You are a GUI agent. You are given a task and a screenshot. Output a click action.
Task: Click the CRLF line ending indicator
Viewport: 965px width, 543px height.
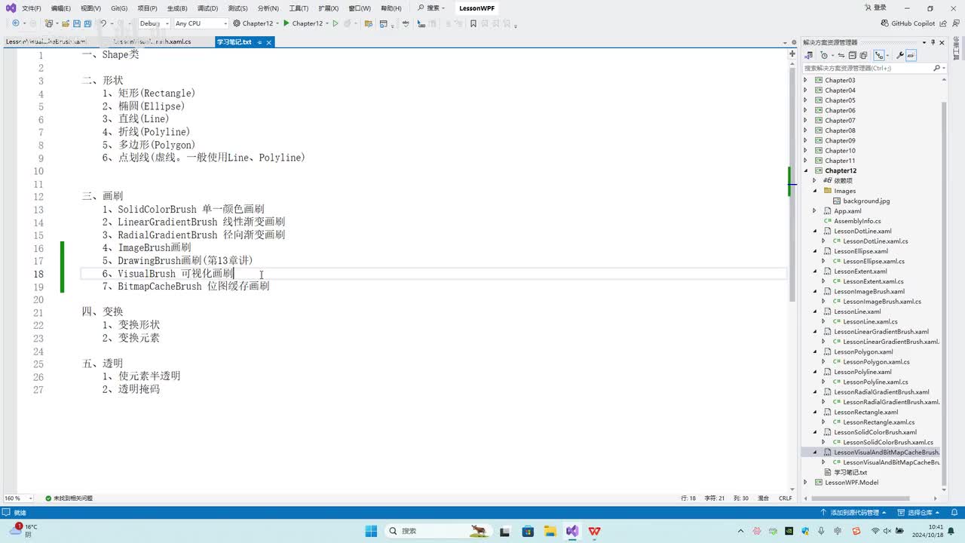[x=785, y=498]
